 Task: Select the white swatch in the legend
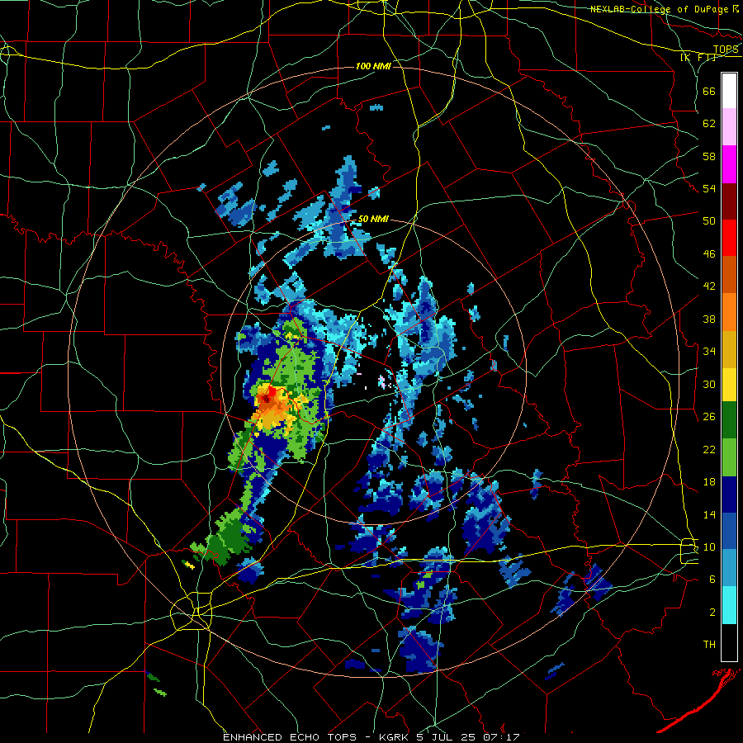click(729, 91)
